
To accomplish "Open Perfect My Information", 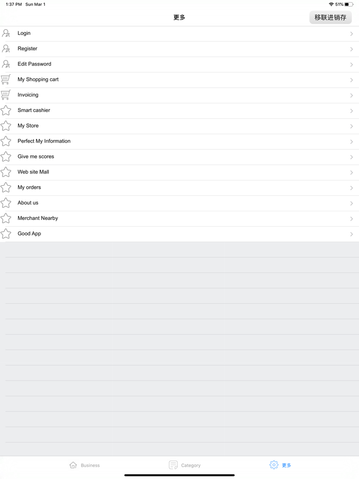I will point(180,142).
